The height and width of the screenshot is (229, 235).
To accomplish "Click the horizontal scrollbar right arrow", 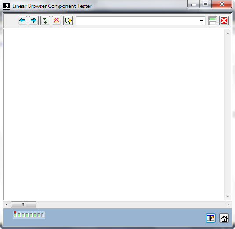I will [228, 204].
